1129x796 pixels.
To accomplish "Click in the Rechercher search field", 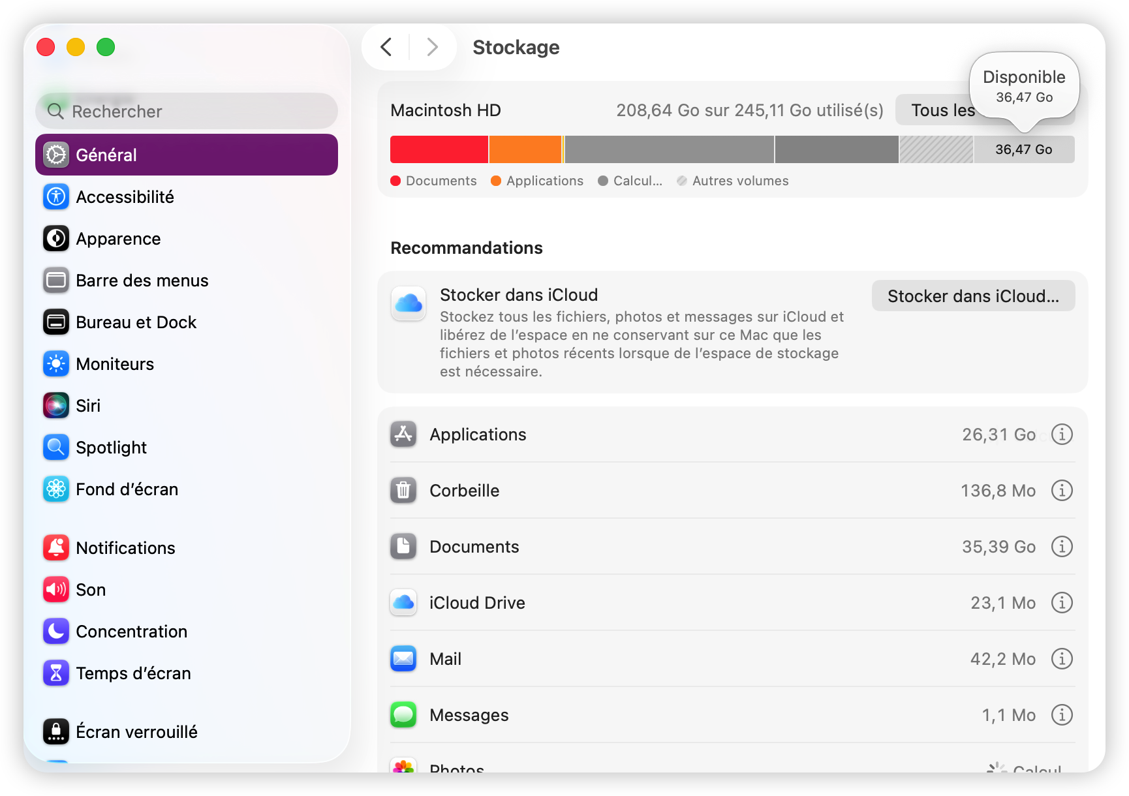I will pyautogui.click(x=187, y=111).
